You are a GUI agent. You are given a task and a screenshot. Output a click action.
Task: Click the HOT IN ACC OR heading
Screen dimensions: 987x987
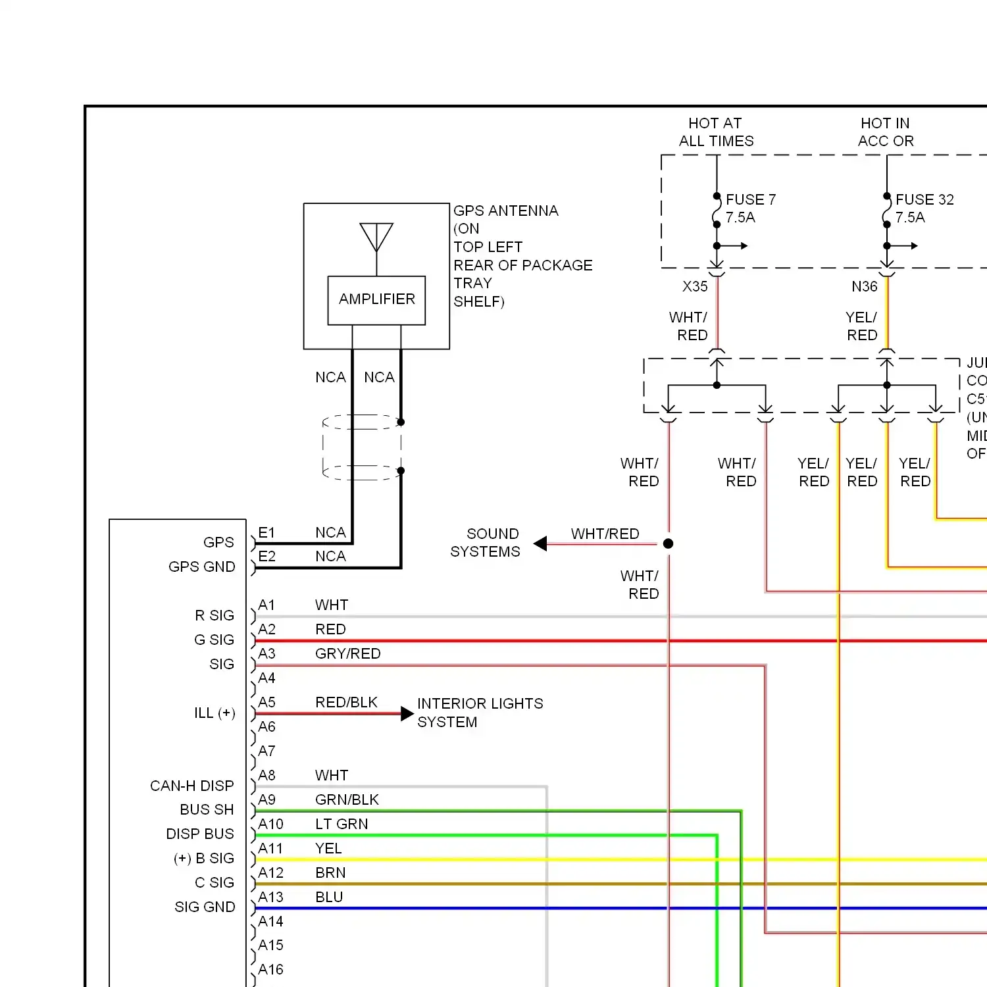[886, 132]
